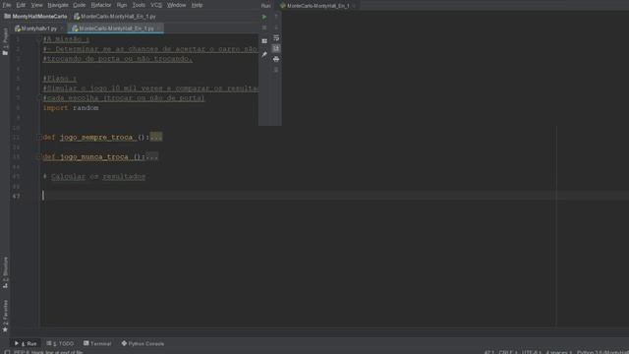This screenshot has width=629, height=354.
Task: Open the Navigate menu
Action: (58, 5)
